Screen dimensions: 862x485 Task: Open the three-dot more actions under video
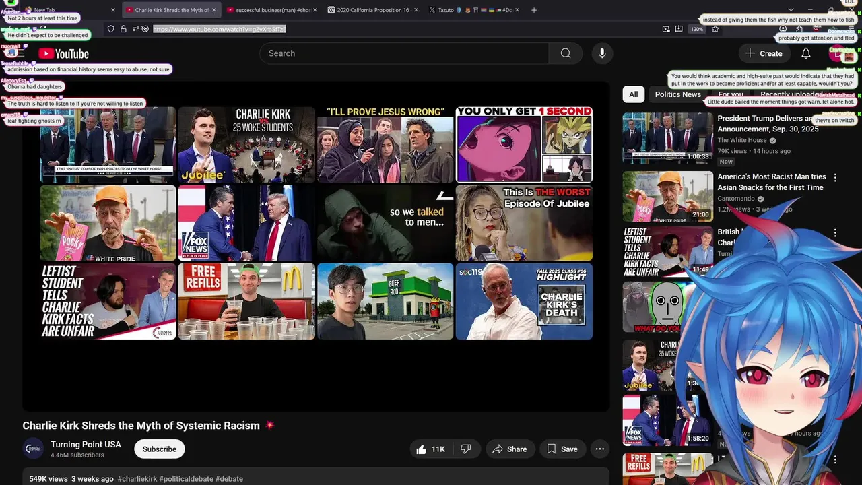(600, 449)
